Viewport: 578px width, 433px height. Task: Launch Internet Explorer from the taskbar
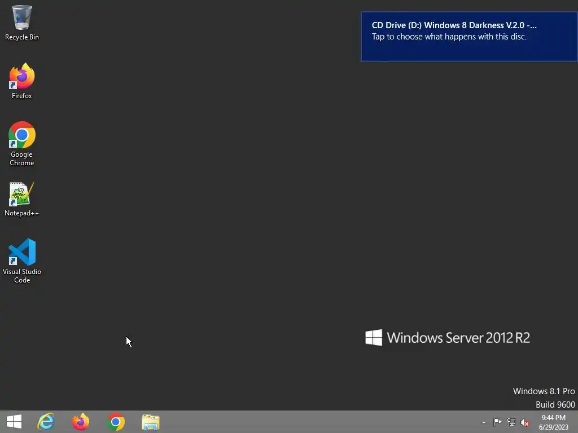[46, 422]
